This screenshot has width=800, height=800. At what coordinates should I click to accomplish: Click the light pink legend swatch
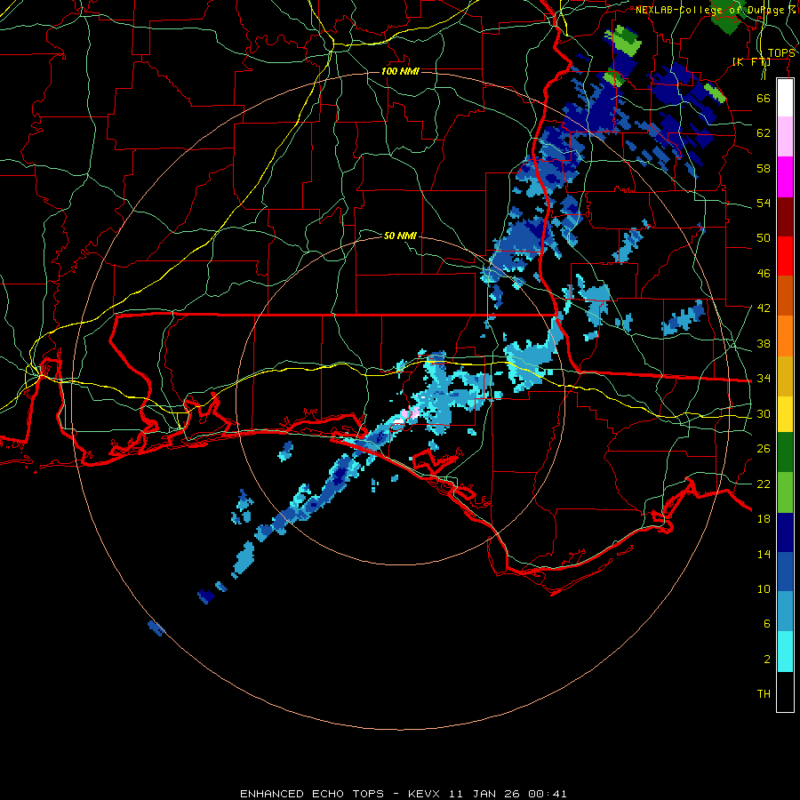click(x=785, y=137)
